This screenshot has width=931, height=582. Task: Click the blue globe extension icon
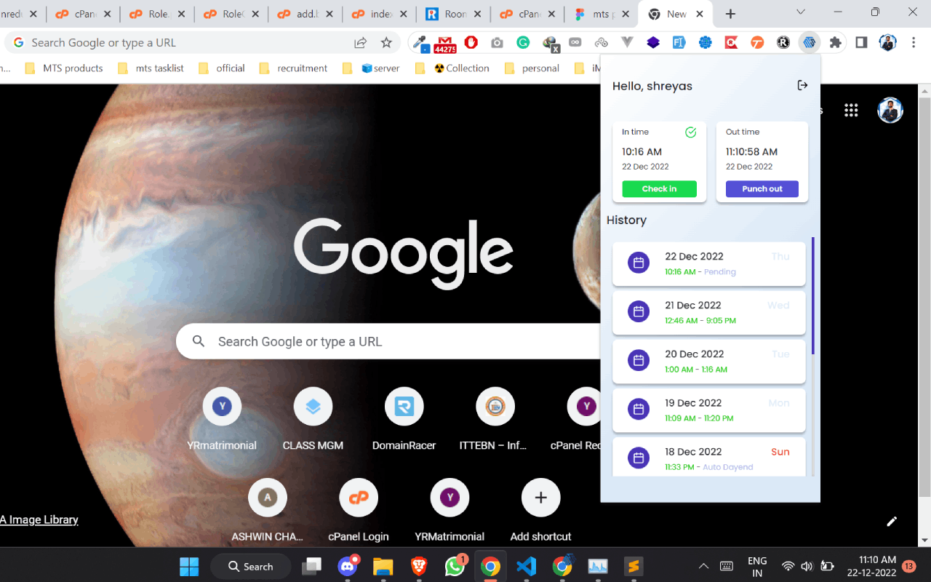click(x=705, y=43)
